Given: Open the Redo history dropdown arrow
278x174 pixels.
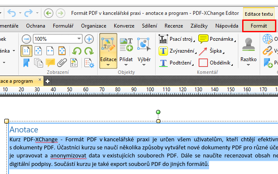Looking at the screenshot, I should click(37, 13).
